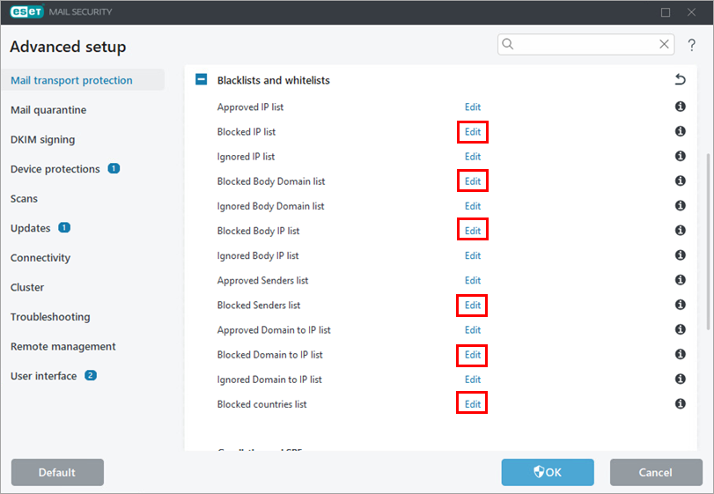The height and width of the screenshot is (494, 714).
Task: Click inside the search input field
Action: (585, 44)
